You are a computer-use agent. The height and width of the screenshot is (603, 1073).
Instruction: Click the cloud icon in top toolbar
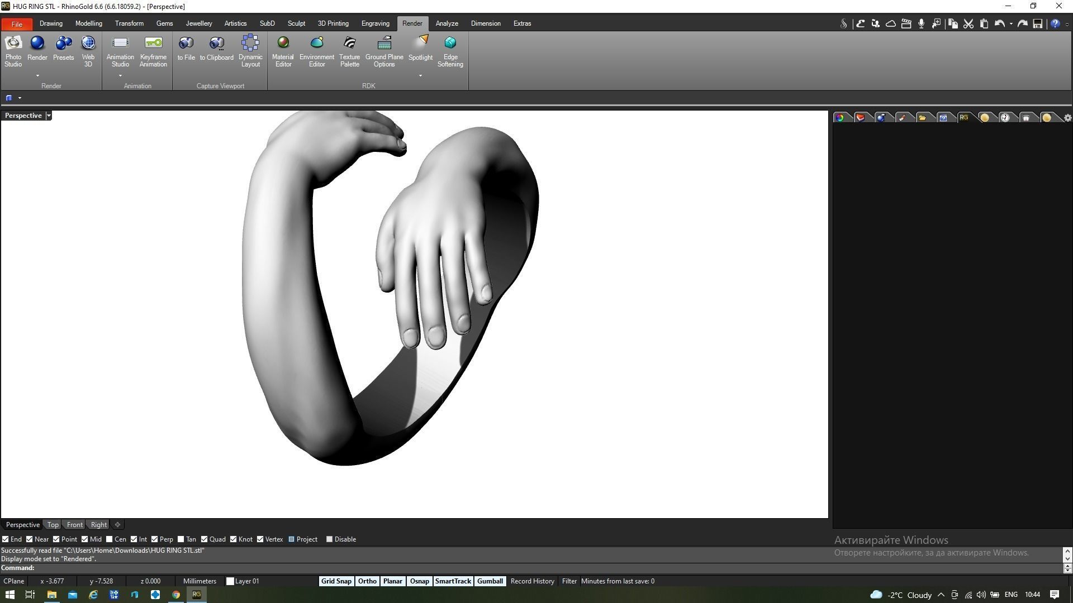click(891, 23)
